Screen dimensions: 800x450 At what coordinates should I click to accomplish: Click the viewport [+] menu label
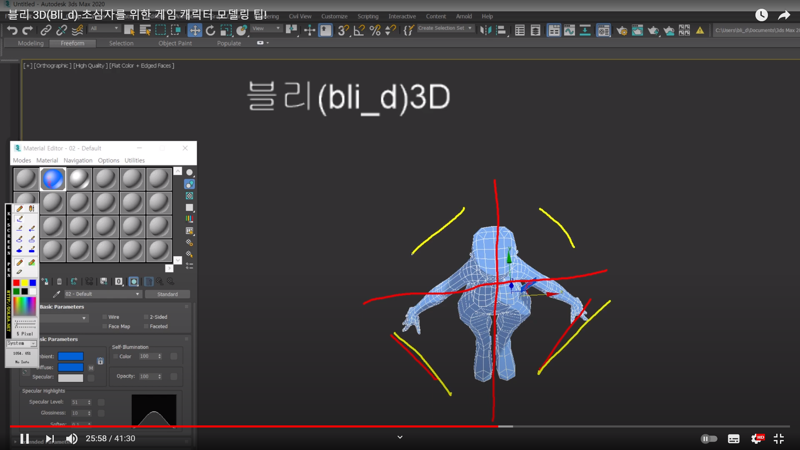point(27,65)
